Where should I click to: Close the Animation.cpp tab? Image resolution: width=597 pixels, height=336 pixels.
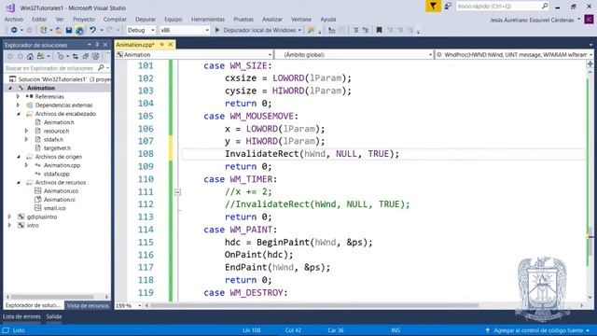tap(171, 45)
